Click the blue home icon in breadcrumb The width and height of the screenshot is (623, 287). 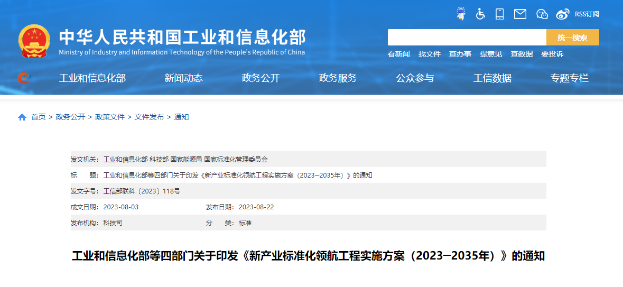(x=22, y=117)
